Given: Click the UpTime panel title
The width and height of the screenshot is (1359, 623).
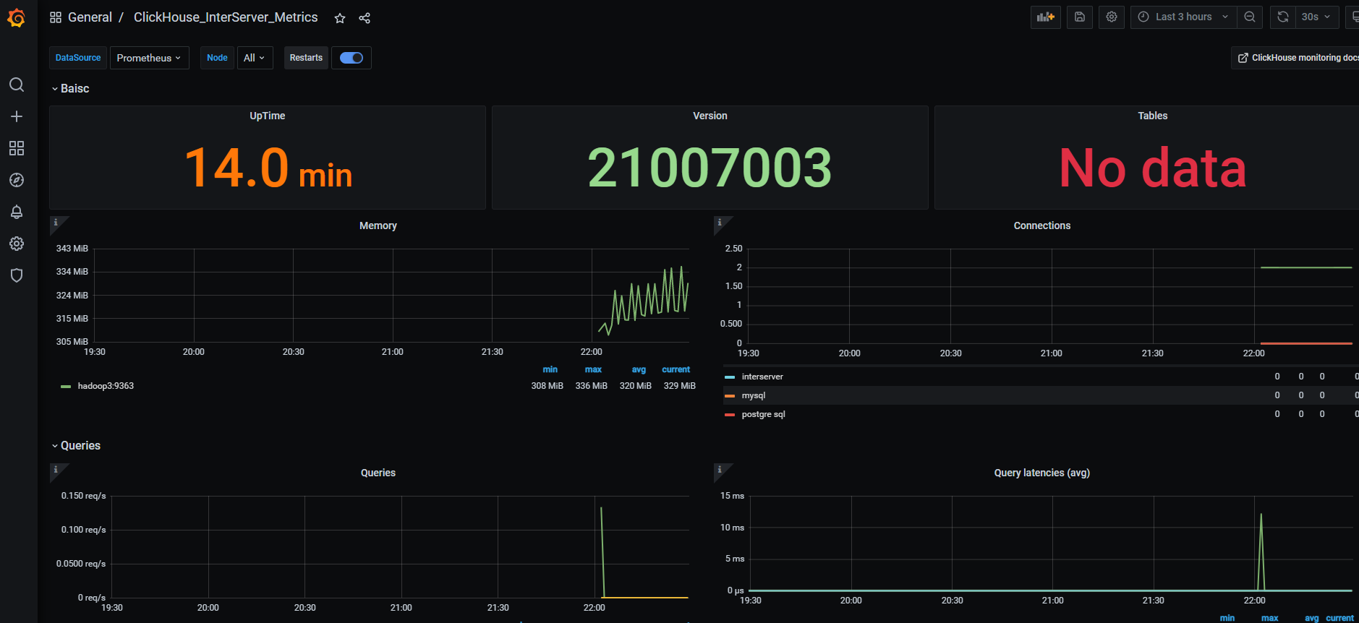Looking at the screenshot, I should 268,116.
